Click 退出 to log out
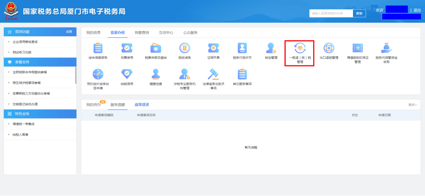 (x=417, y=10)
